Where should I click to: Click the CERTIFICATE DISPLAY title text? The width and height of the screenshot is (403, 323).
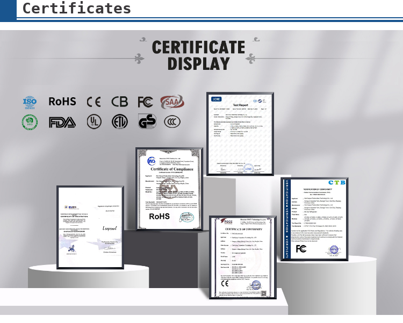198,55
